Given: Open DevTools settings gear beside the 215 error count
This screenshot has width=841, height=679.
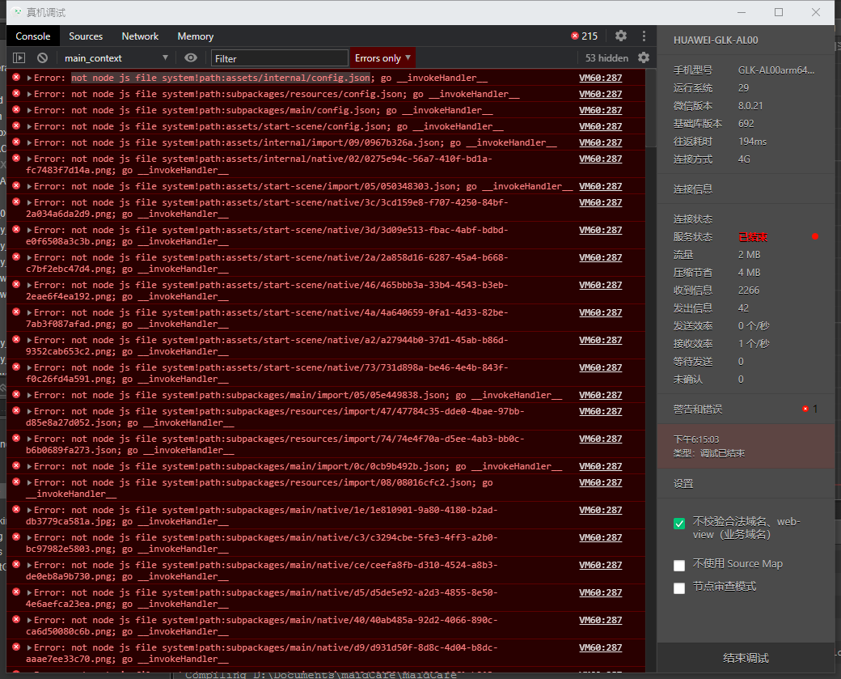Looking at the screenshot, I should pos(620,36).
